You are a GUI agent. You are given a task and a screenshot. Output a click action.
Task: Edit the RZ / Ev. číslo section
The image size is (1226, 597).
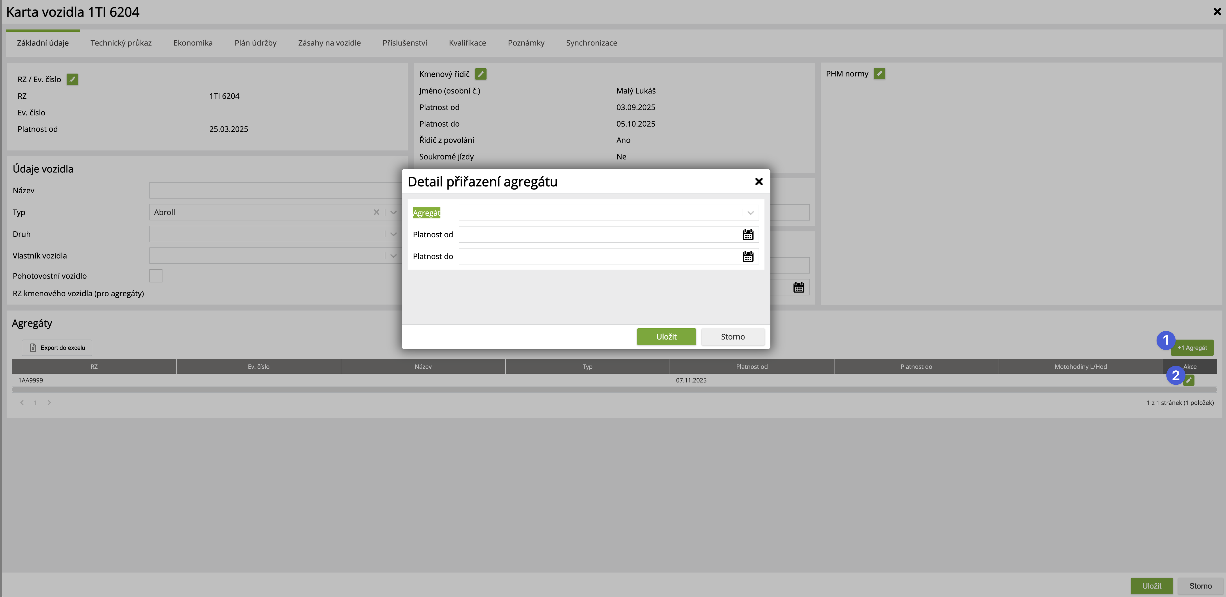(72, 79)
